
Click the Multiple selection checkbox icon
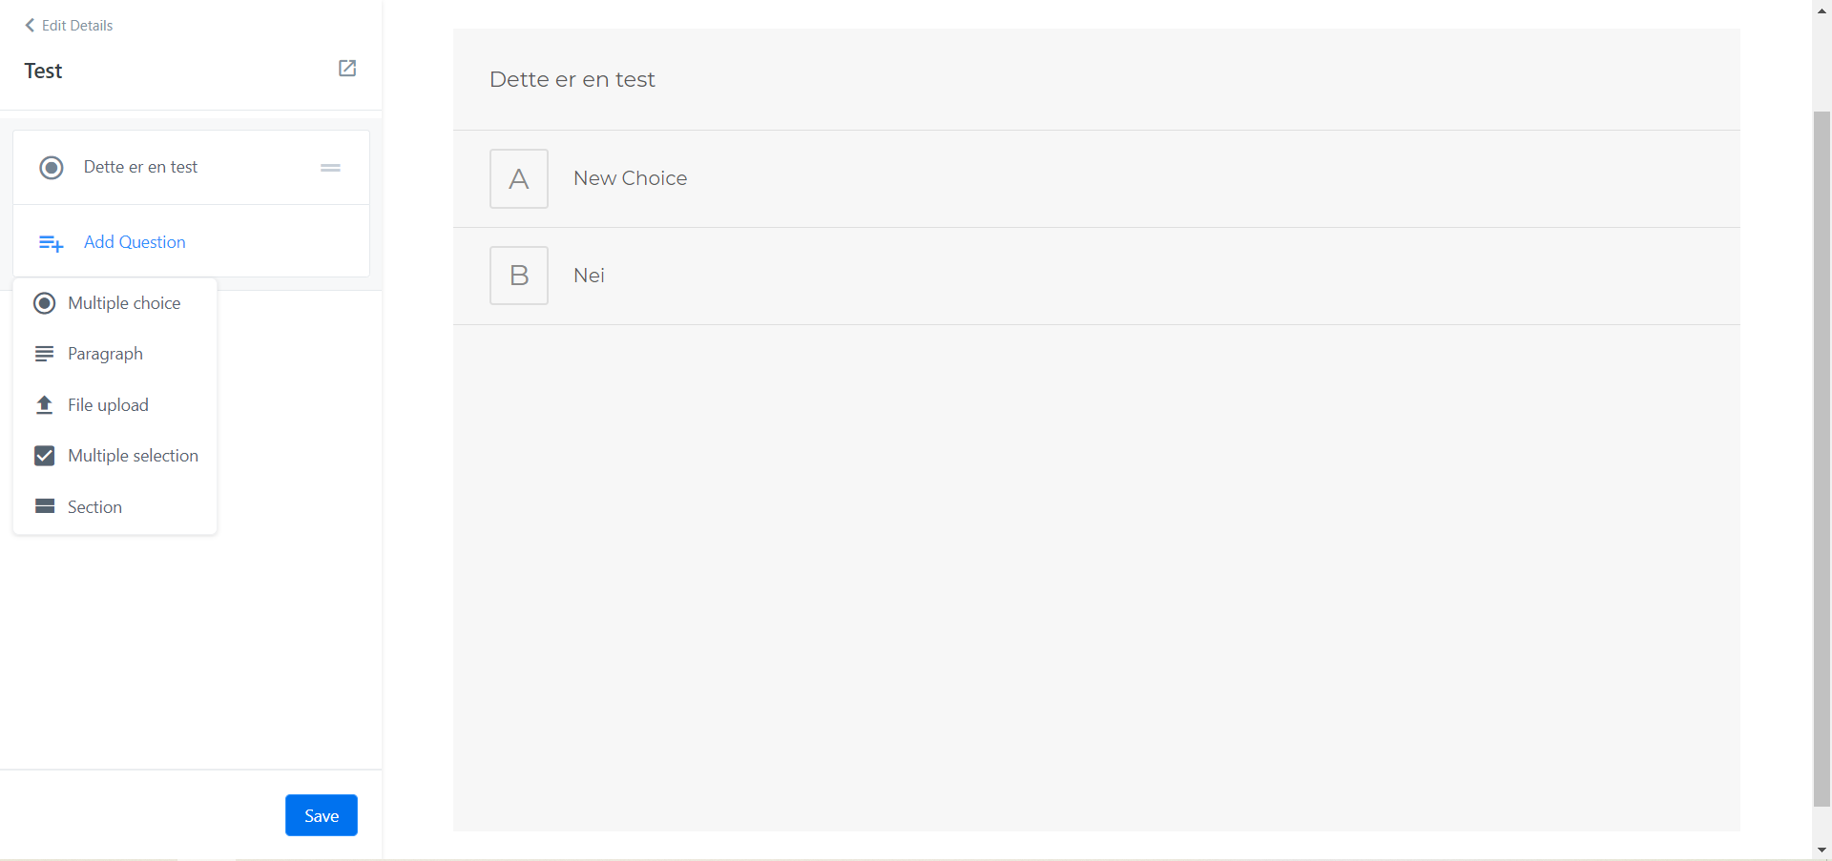[44, 456]
